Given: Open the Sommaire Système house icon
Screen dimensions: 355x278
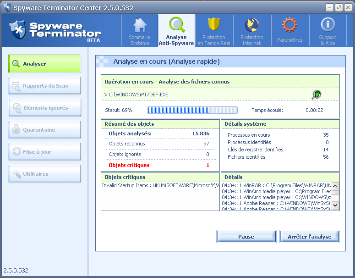Looking at the screenshot, I should (140, 25).
